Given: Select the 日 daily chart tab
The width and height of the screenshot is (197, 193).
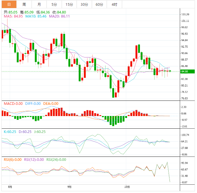Looking at the screenshot, I should (9, 4).
